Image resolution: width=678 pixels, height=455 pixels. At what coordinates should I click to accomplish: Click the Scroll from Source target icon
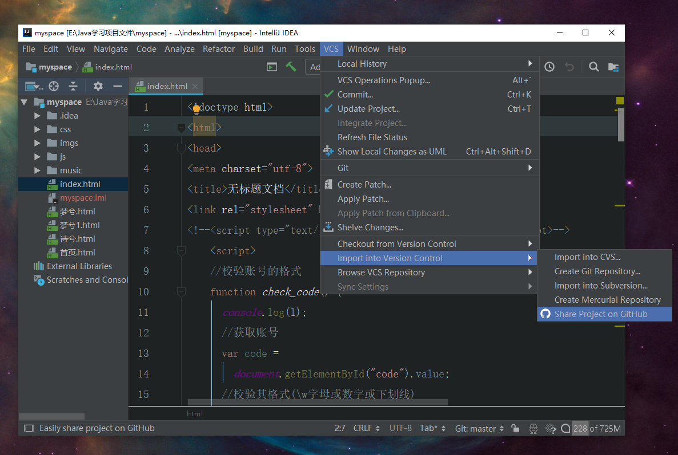point(54,86)
